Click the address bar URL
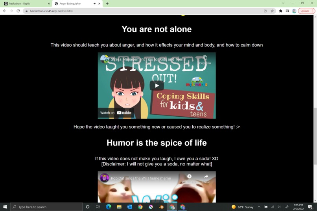 click(x=52, y=11)
